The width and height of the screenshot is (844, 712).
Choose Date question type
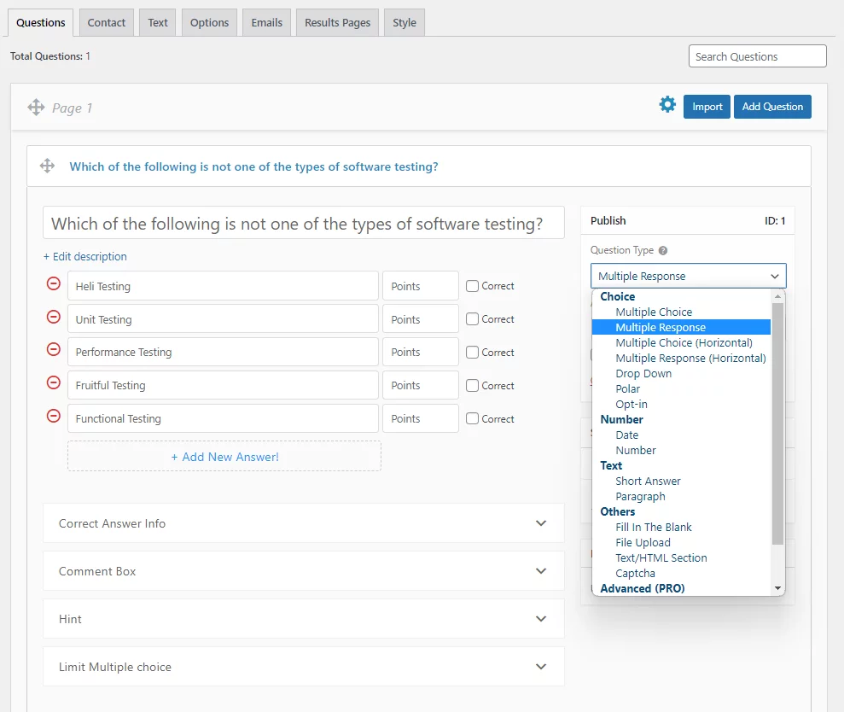681,435
